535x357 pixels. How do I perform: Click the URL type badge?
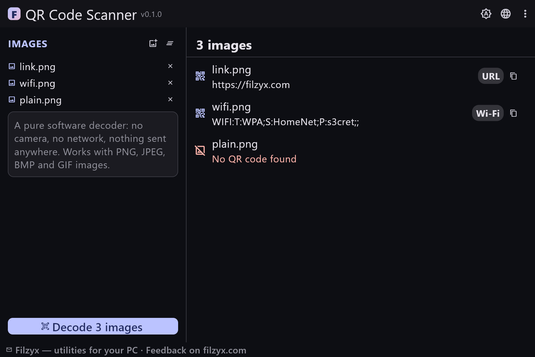coord(491,76)
